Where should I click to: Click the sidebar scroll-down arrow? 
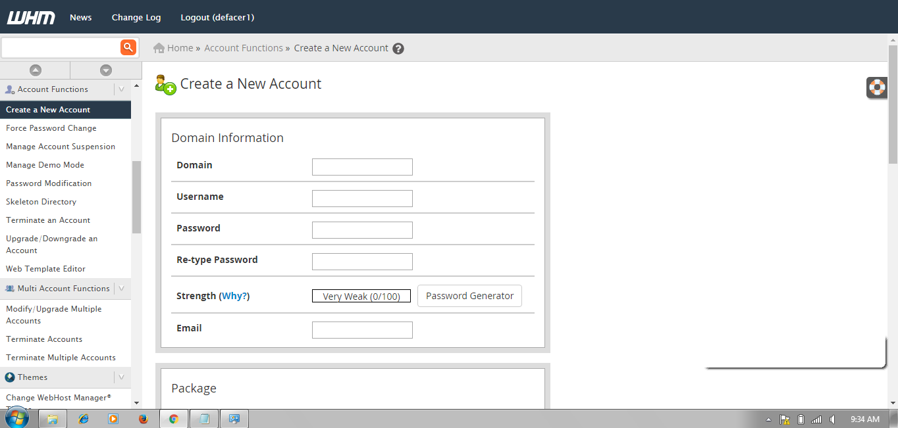pyautogui.click(x=105, y=70)
